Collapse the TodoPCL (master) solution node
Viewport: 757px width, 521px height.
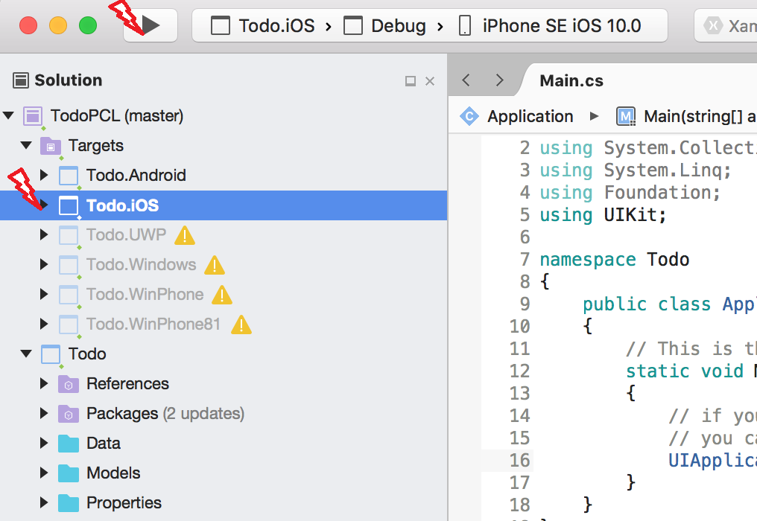[8, 115]
